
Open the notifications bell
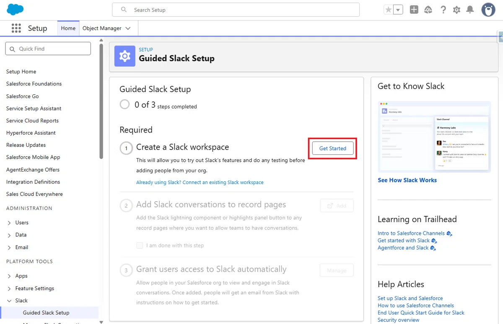pyautogui.click(x=470, y=10)
